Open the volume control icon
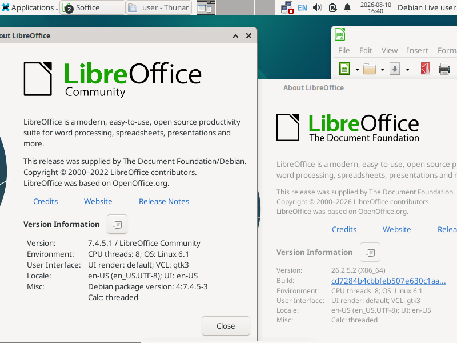This screenshot has width=457, height=343. 317,7
